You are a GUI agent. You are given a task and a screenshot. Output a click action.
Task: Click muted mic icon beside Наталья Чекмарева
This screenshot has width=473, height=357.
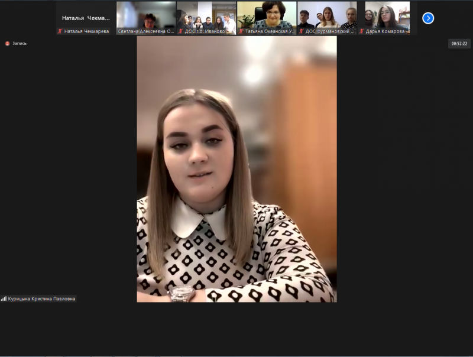point(60,31)
